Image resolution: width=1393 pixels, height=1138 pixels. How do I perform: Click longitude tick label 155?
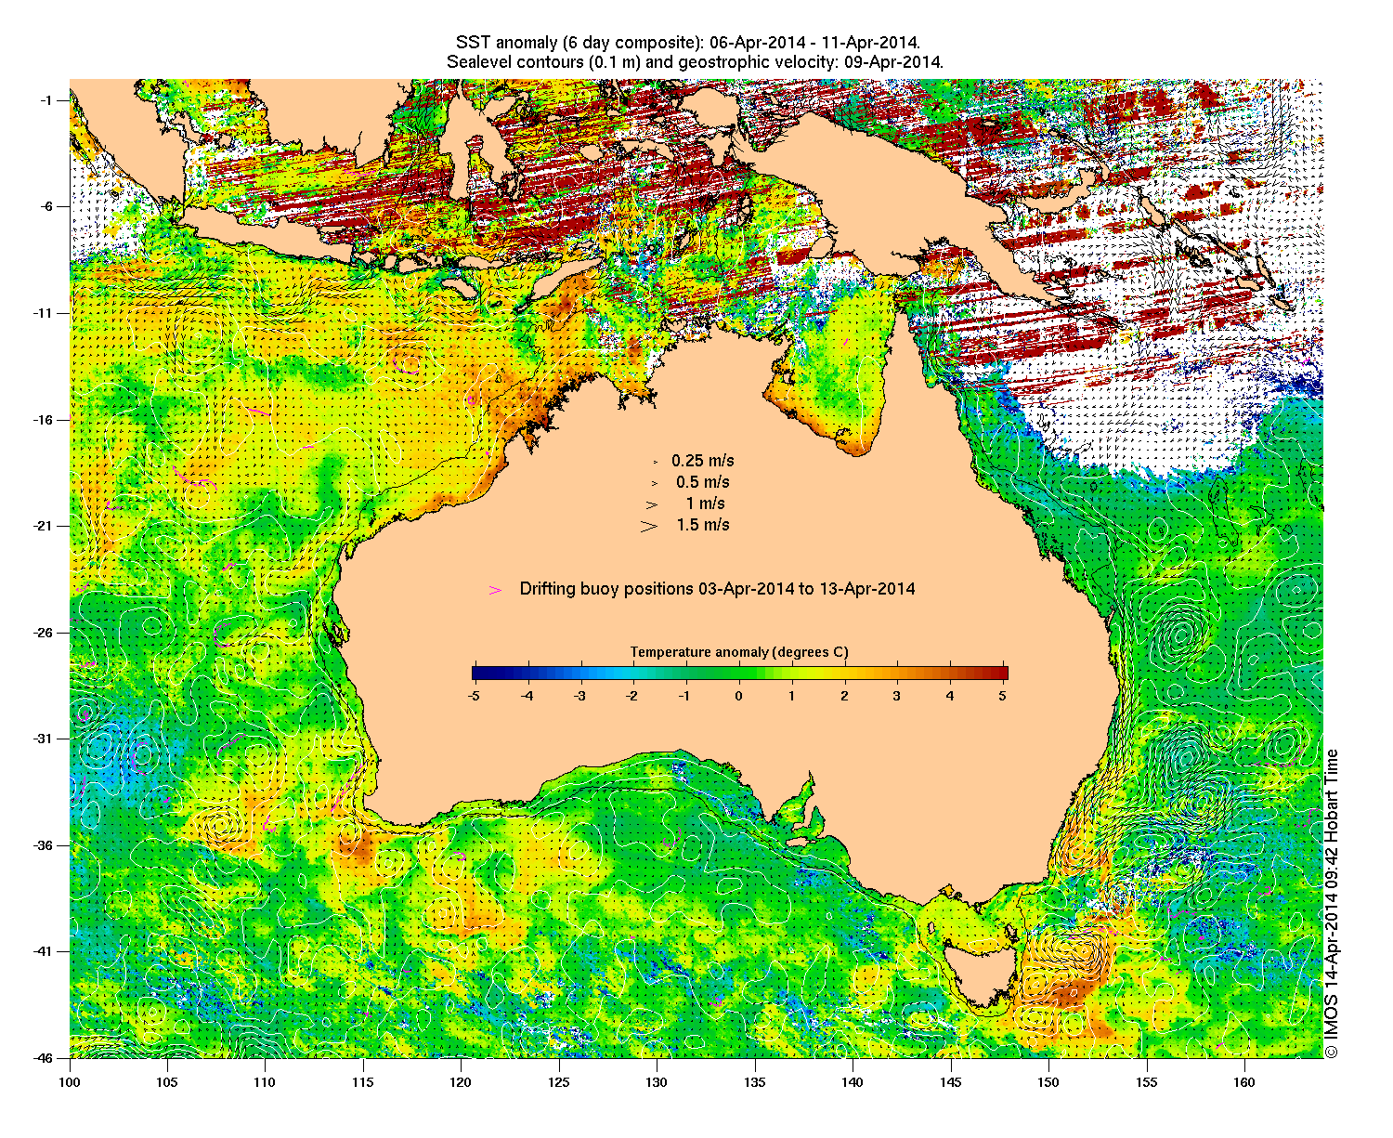1146,1082
